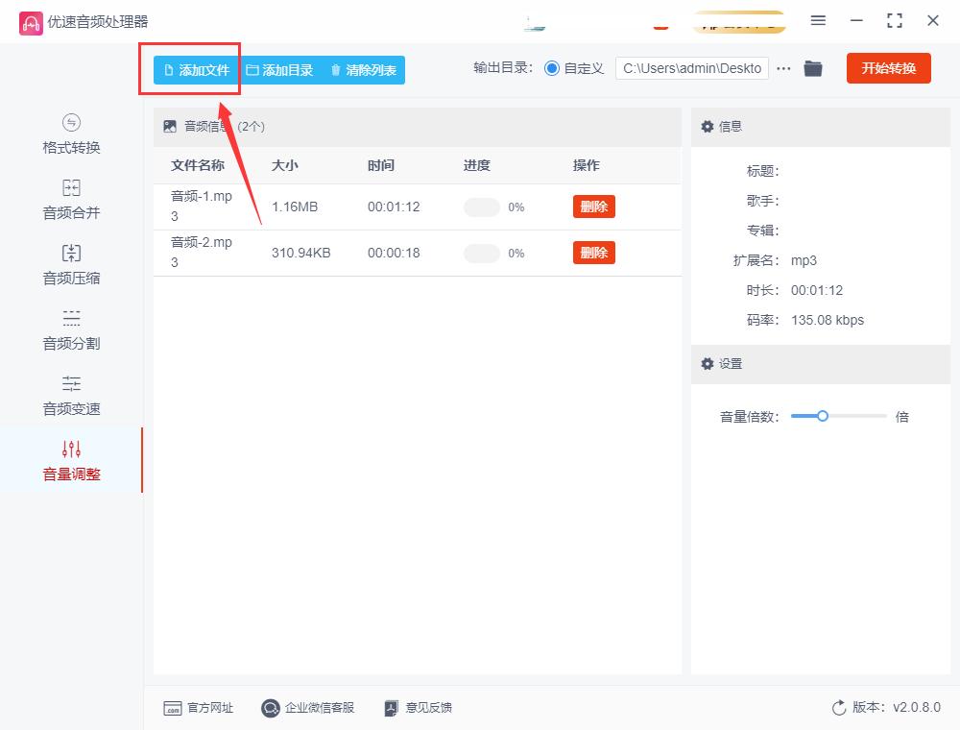Click 清除列表 to clear the file list
Viewport: 960px width, 730px height.
point(364,69)
